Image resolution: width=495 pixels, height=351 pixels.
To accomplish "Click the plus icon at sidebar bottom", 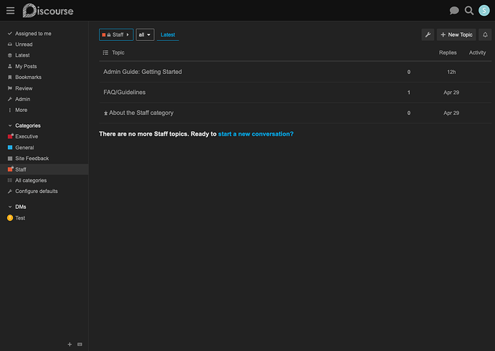I will 70,345.
